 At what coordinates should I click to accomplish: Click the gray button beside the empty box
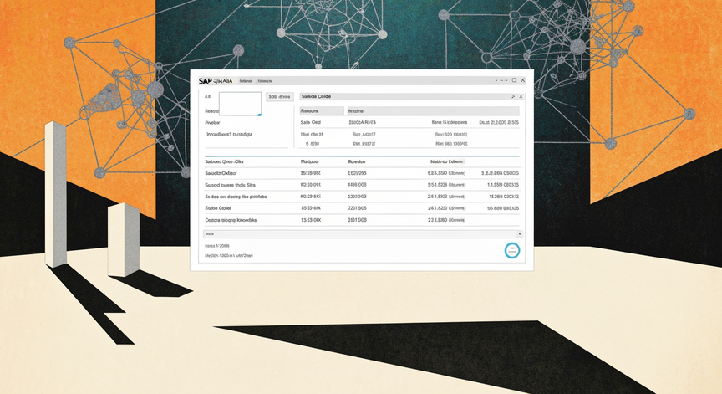coord(279,97)
